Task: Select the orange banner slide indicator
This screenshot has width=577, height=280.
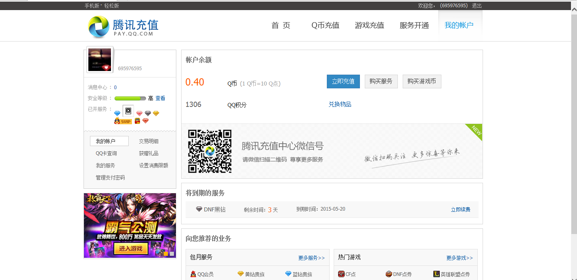Action: [x=166, y=254]
